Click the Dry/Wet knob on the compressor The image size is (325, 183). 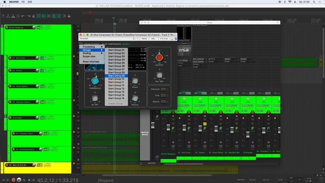[x=159, y=75]
